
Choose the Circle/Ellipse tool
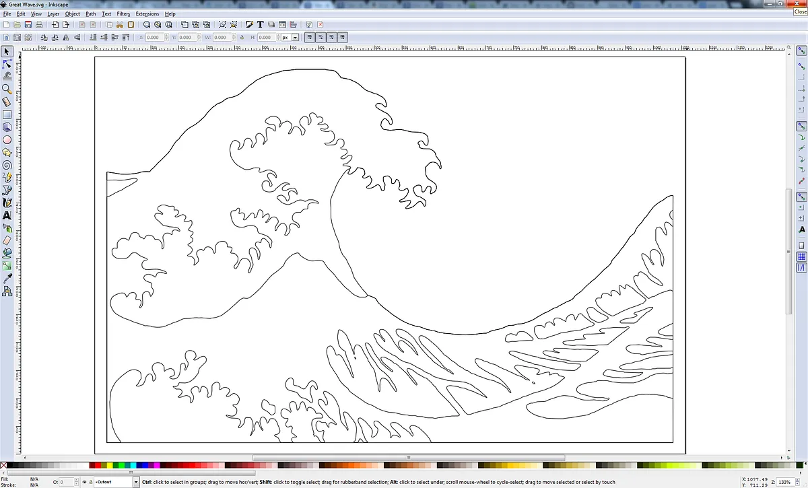pos(7,140)
